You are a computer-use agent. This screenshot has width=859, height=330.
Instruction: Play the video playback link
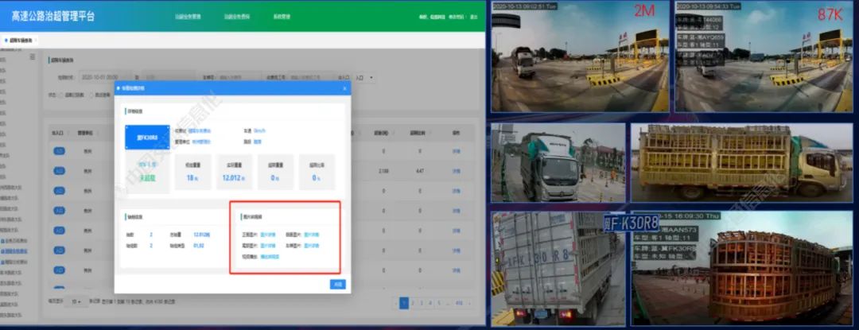click(271, 257)
